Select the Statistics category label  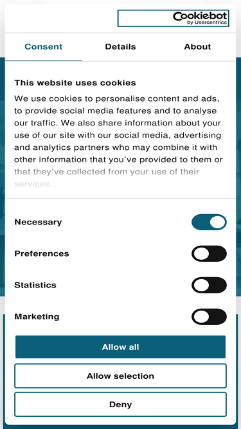pyautogui.click(x=35, y=285)
